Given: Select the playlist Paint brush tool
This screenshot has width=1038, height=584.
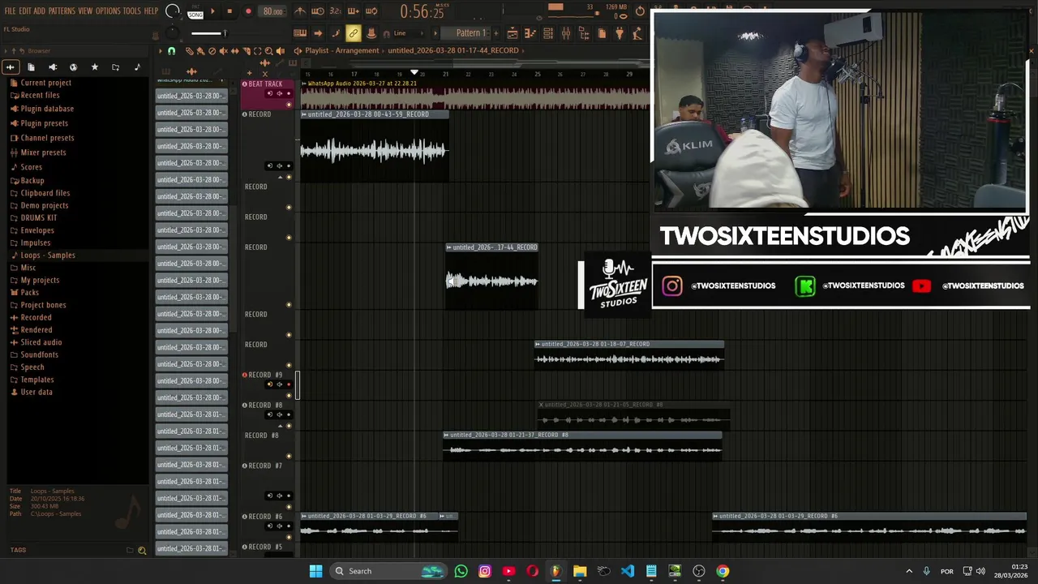Looking at the screenshot, I should [x=200, y=50].
